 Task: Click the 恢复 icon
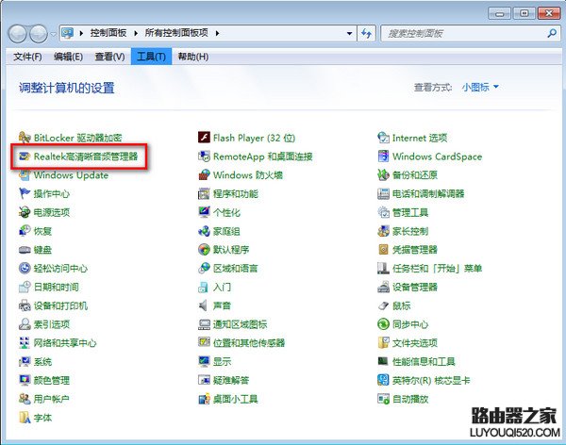point(25,231)
